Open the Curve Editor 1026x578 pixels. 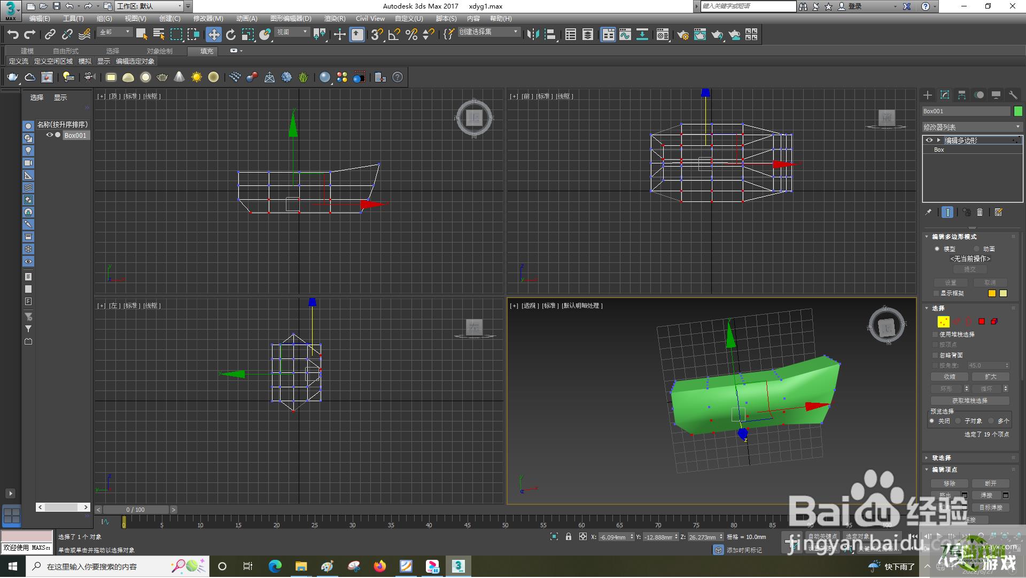(625, 35)
